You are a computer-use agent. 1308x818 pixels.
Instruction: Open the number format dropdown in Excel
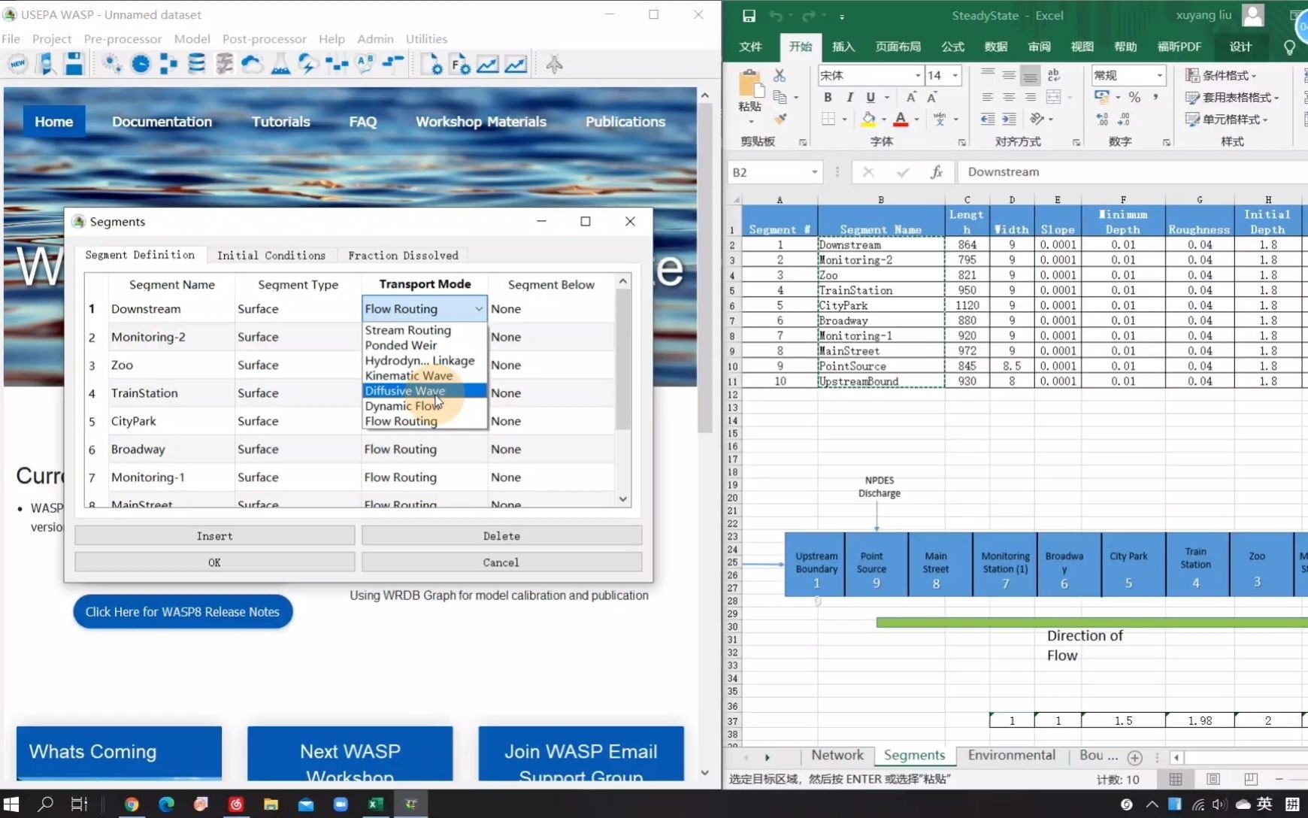(1160, 75)
